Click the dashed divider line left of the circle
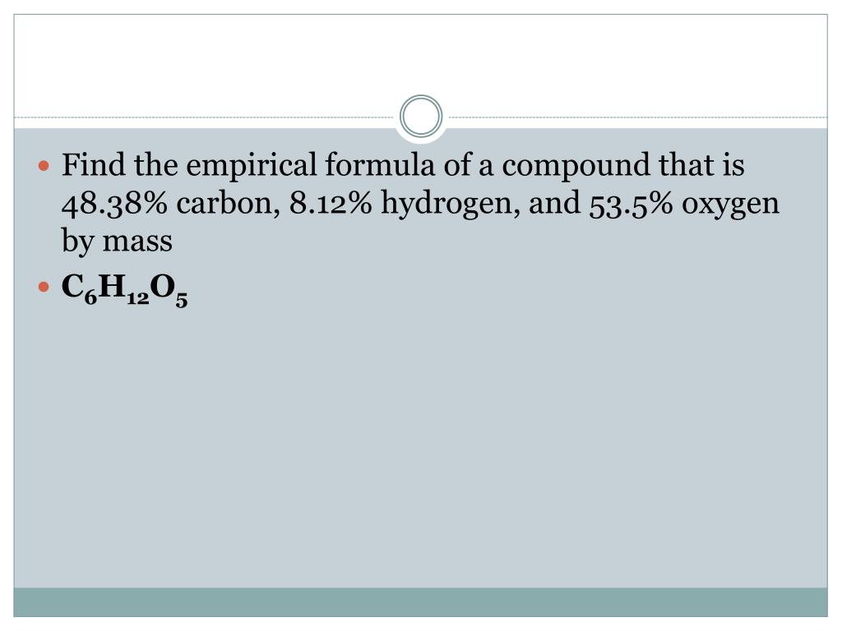This screenshot has width=842, height=631. pos(206,117)
